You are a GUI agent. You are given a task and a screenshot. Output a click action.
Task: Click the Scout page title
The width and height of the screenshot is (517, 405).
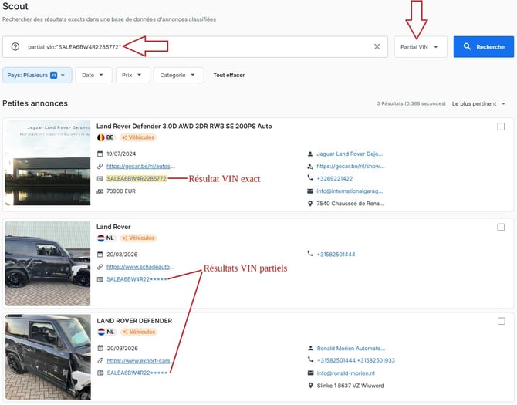coord(15,6)
